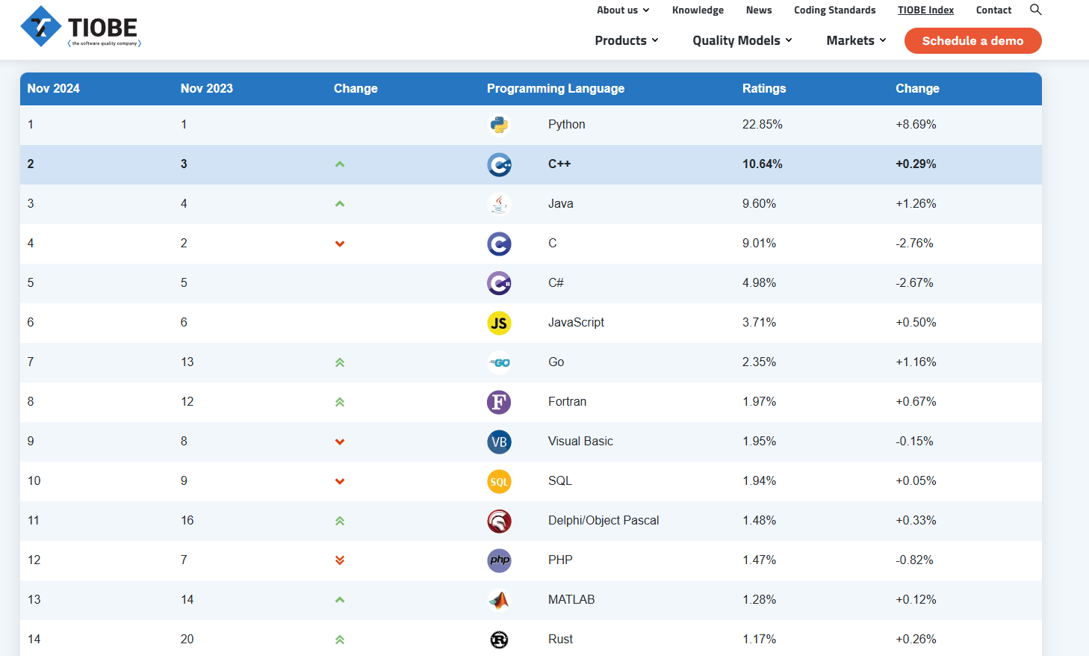Click the 1.97% rating for Fortran
The image size is (1089, 656).
click(x=759, y=402)
